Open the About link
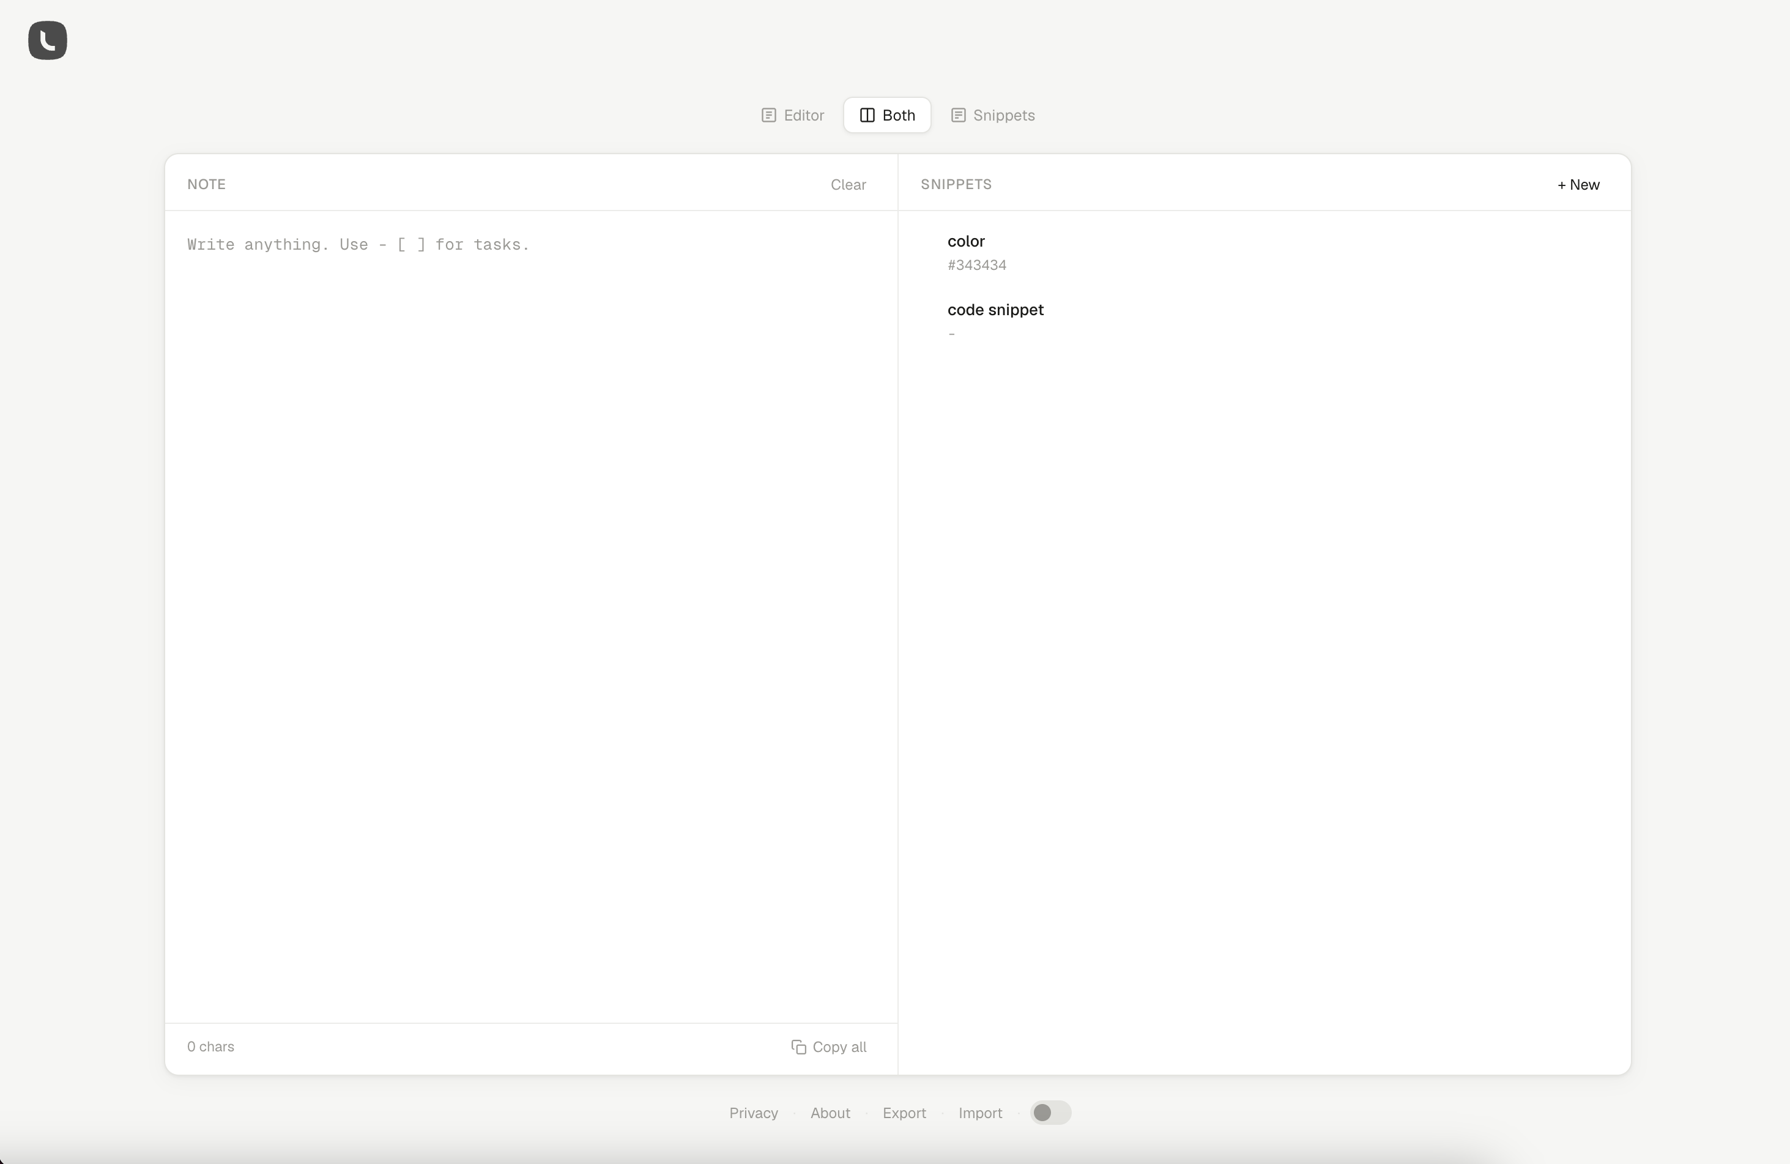 click(830, 1113)
